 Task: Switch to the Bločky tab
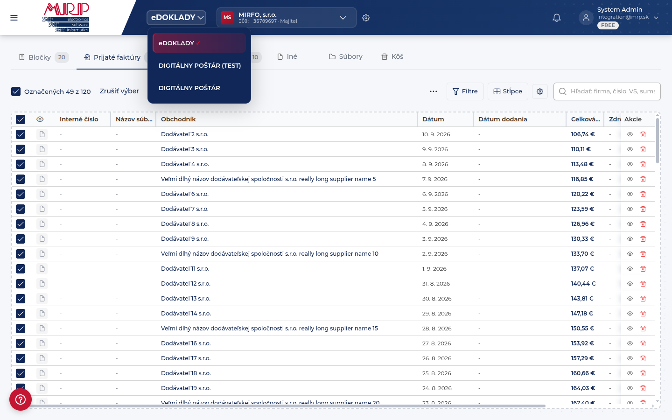43,57
